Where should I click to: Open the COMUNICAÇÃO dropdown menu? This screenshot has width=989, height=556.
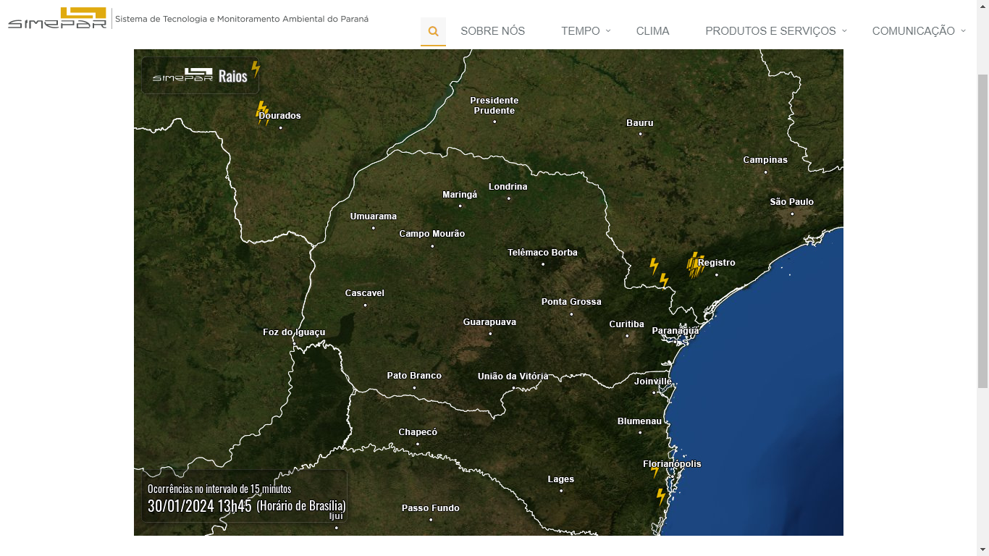coord(918,31)
